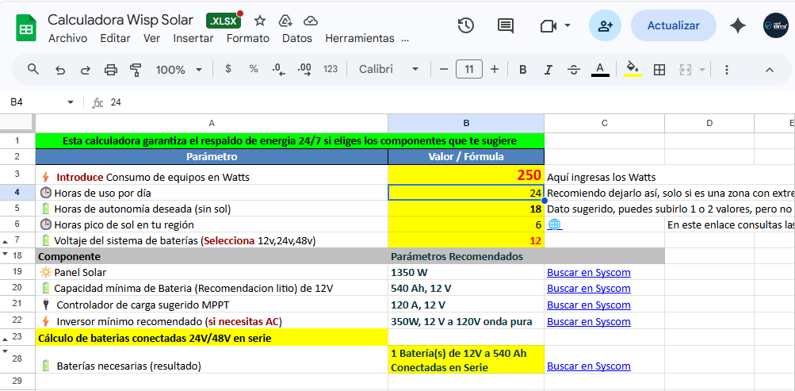Toggle bold formatting
Image resolution: width=795 pixels, height=391 pixels.
[x=522, y=70]
